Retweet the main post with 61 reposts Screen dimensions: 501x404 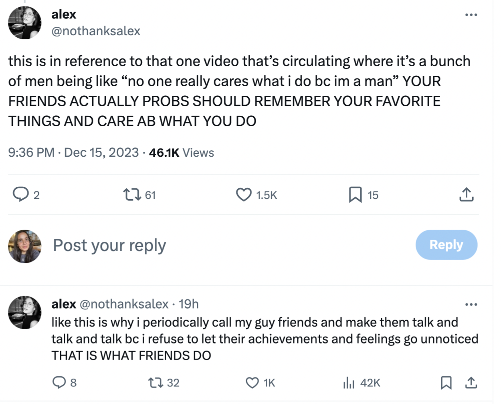coord(132,195)
